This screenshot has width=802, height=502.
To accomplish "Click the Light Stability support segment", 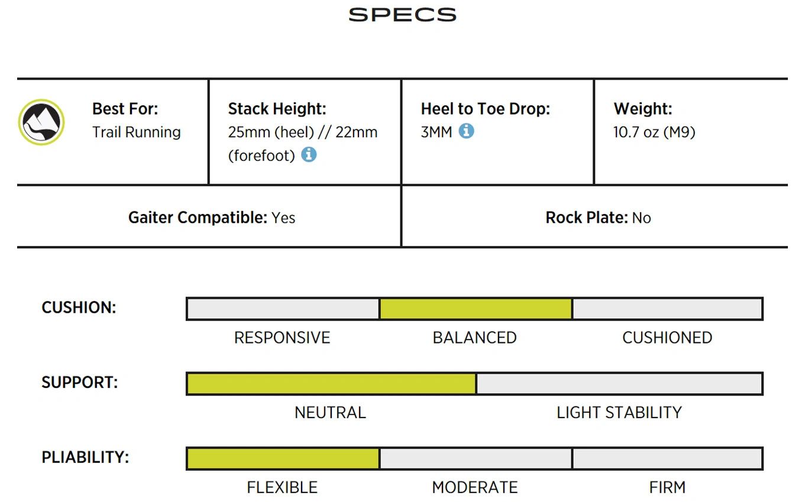I will pos(619,384).
